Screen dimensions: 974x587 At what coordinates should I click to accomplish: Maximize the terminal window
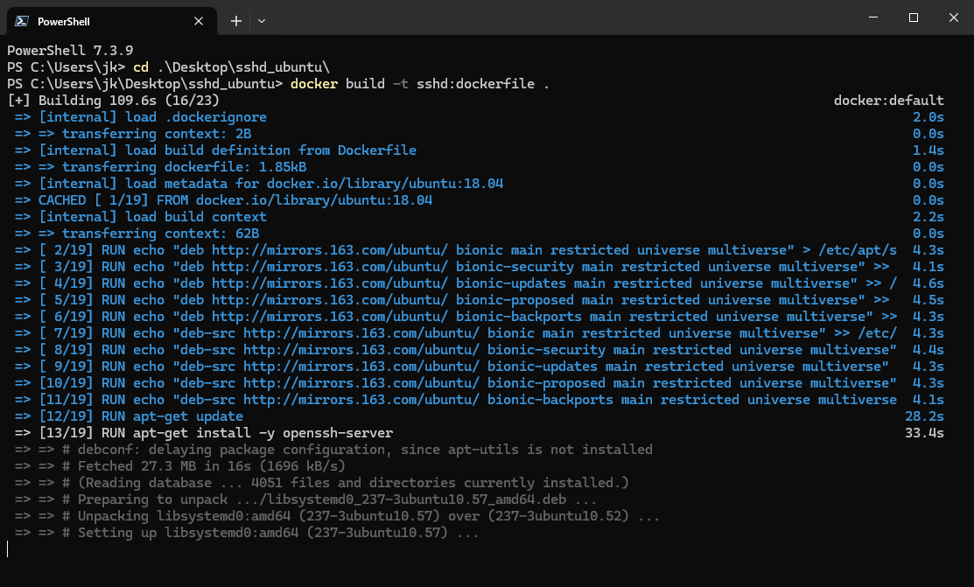click(x=913, y=17)
